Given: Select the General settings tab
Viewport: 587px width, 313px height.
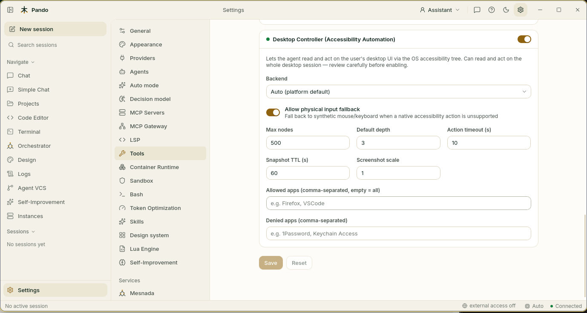Looking at the screenshot, I should tap(160, 31).
